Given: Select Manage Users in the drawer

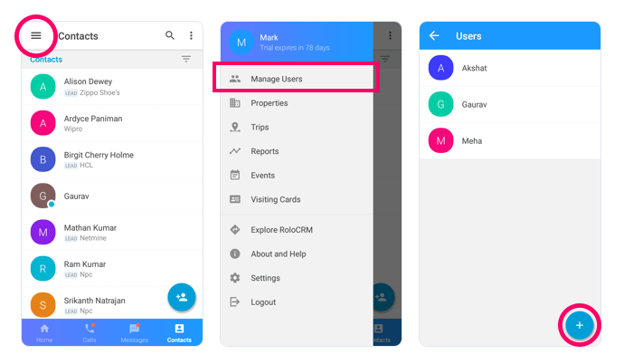Looking at the screenshot, I should (x=297, y=79).
